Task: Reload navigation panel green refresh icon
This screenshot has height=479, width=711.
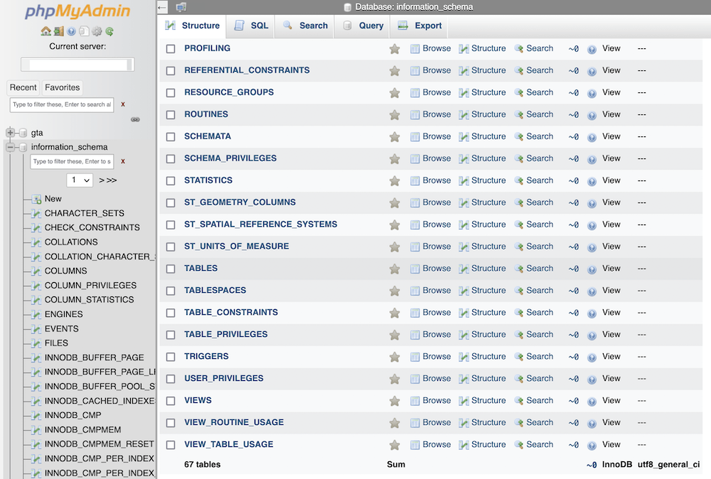Action: (x=109, y=31)
